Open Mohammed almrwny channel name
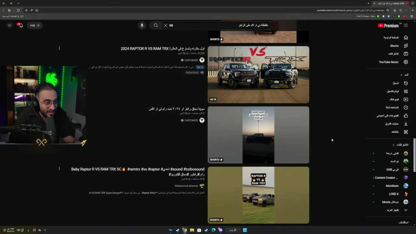416x234 pixels. coord(186,186)
